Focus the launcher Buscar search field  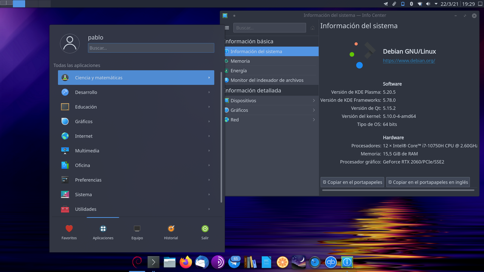coord(151,48)
